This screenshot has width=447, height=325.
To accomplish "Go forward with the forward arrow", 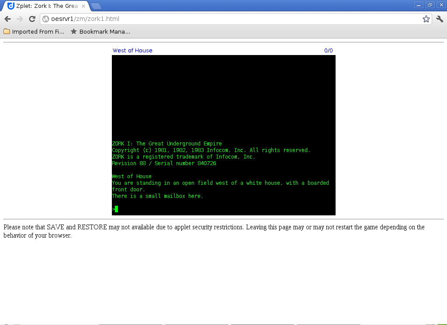I will [20, 19].
